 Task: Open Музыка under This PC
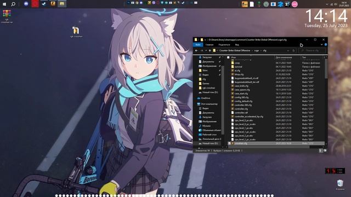click(x=206, y=126)
